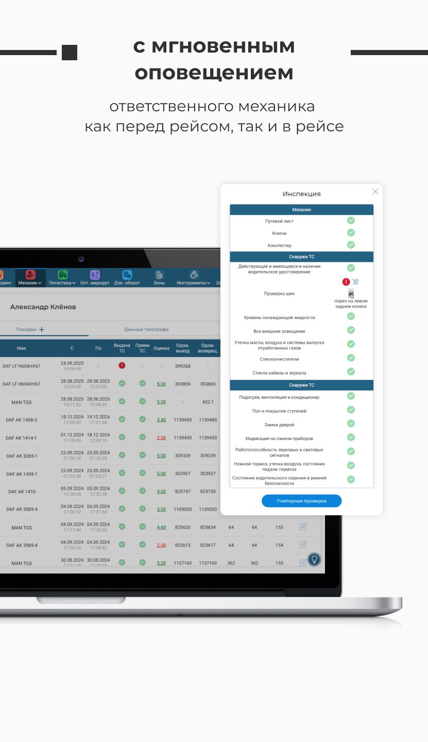Toggle green check for Замки дверей

tap(351, 424)
